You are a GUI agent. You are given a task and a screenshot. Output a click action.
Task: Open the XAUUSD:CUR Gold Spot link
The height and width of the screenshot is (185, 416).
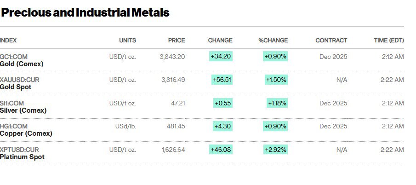pyautogui.click(x=20, y=83)
